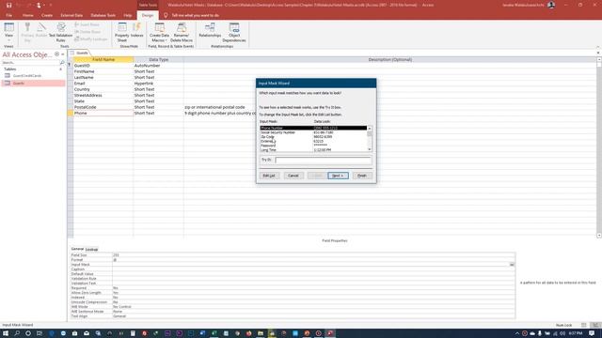Click the Input Mask build ellipsis button

(x=512, y=265)
